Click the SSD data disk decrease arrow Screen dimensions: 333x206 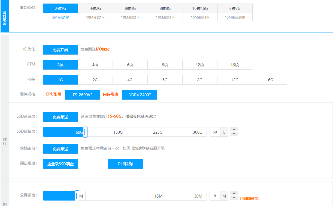pos(234,134)
